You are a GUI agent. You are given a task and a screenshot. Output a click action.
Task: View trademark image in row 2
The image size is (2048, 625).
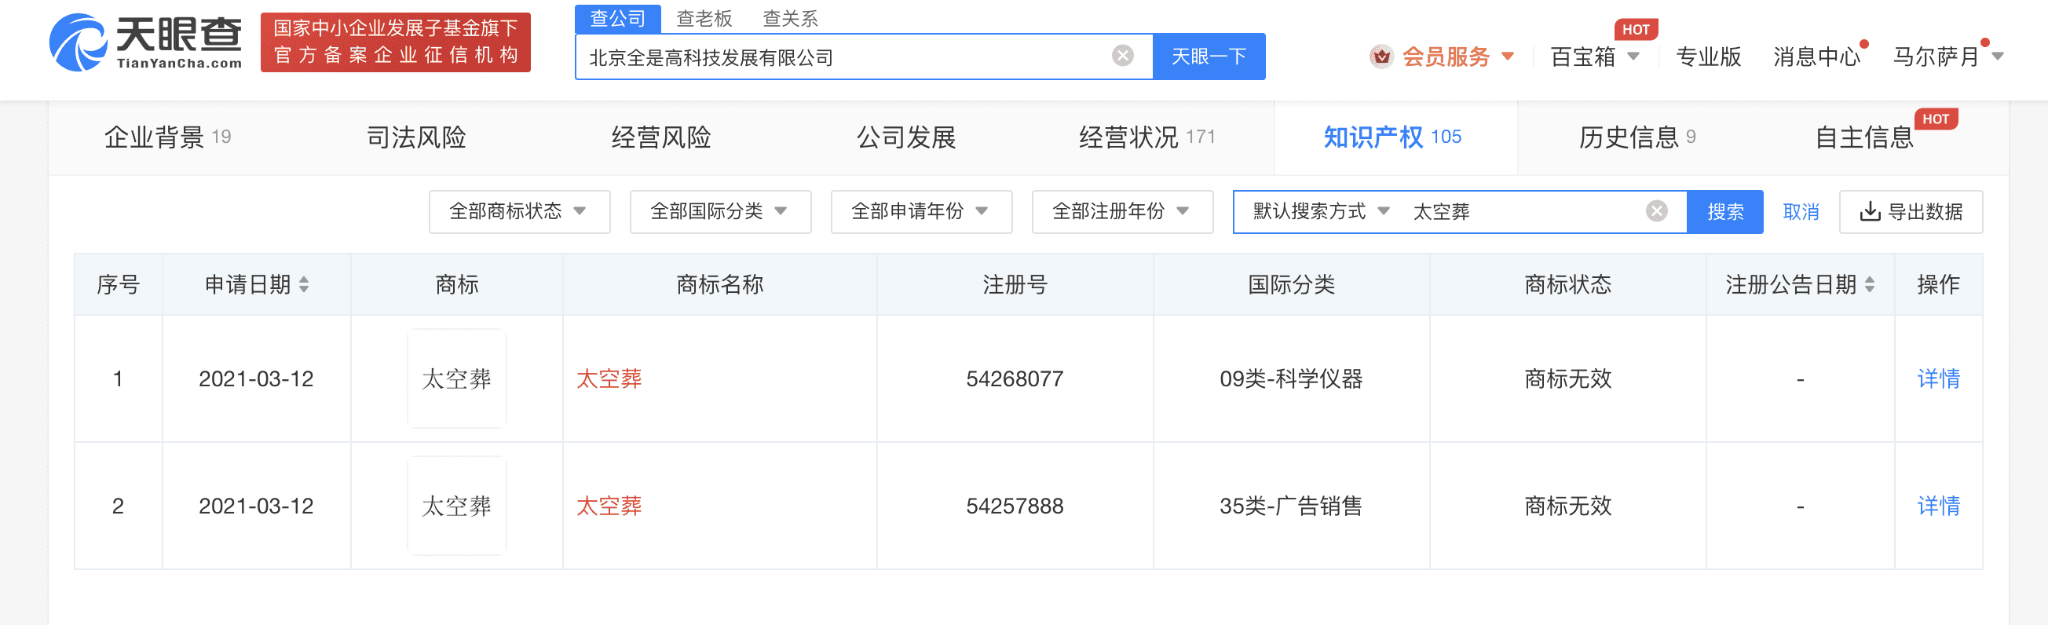(456, 506)
